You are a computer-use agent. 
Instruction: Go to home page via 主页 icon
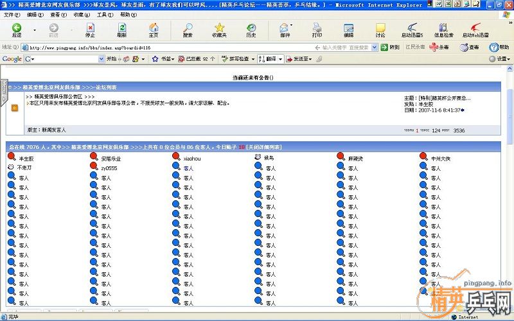(x=154, y=30)
